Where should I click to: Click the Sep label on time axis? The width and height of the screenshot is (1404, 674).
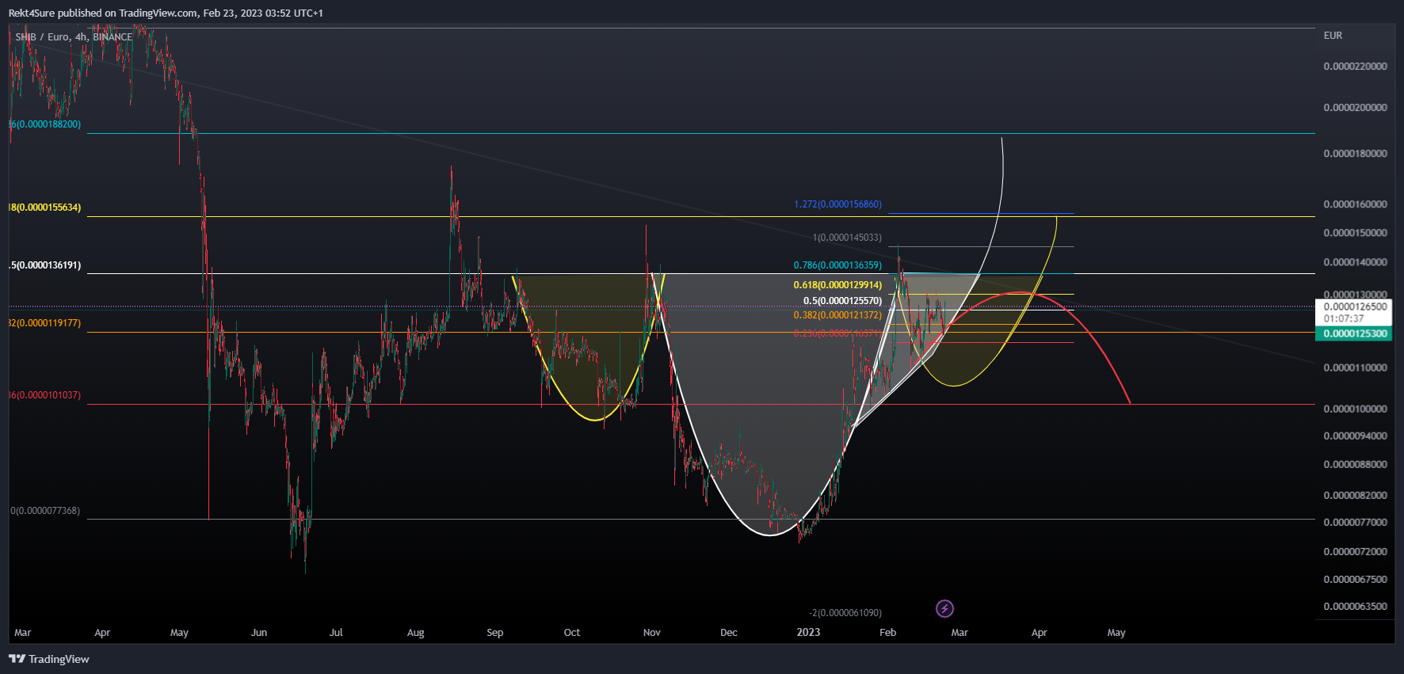point(494,633)
